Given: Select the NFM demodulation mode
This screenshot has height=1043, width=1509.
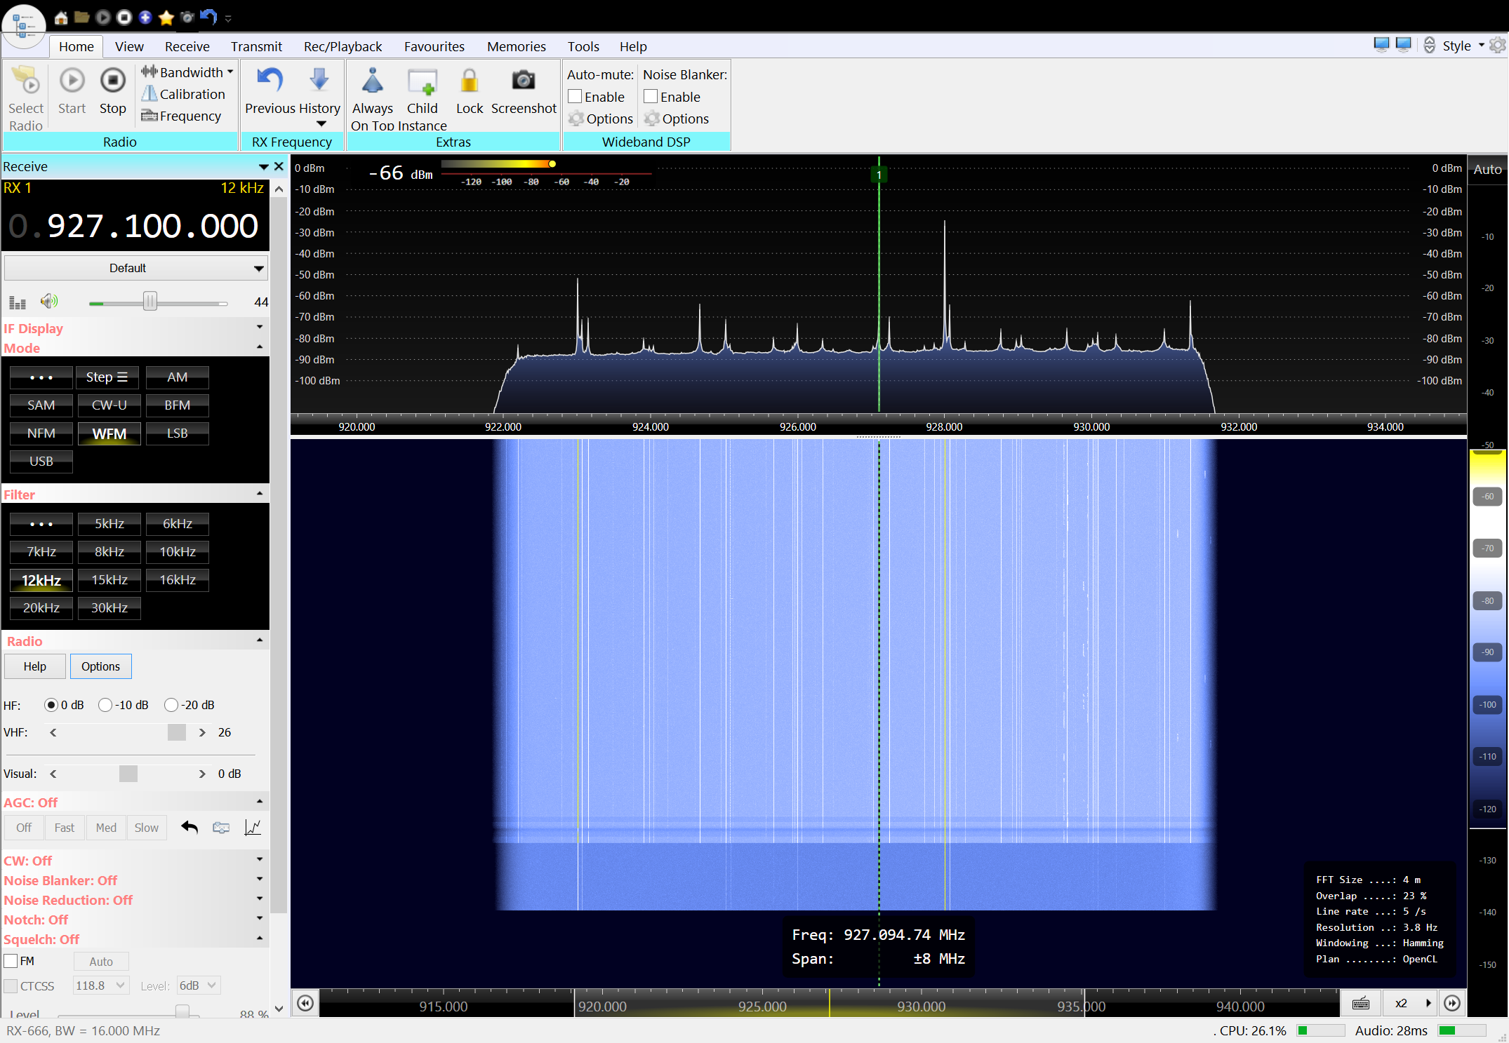Looking at the screenshot, I should click(41, 433).
